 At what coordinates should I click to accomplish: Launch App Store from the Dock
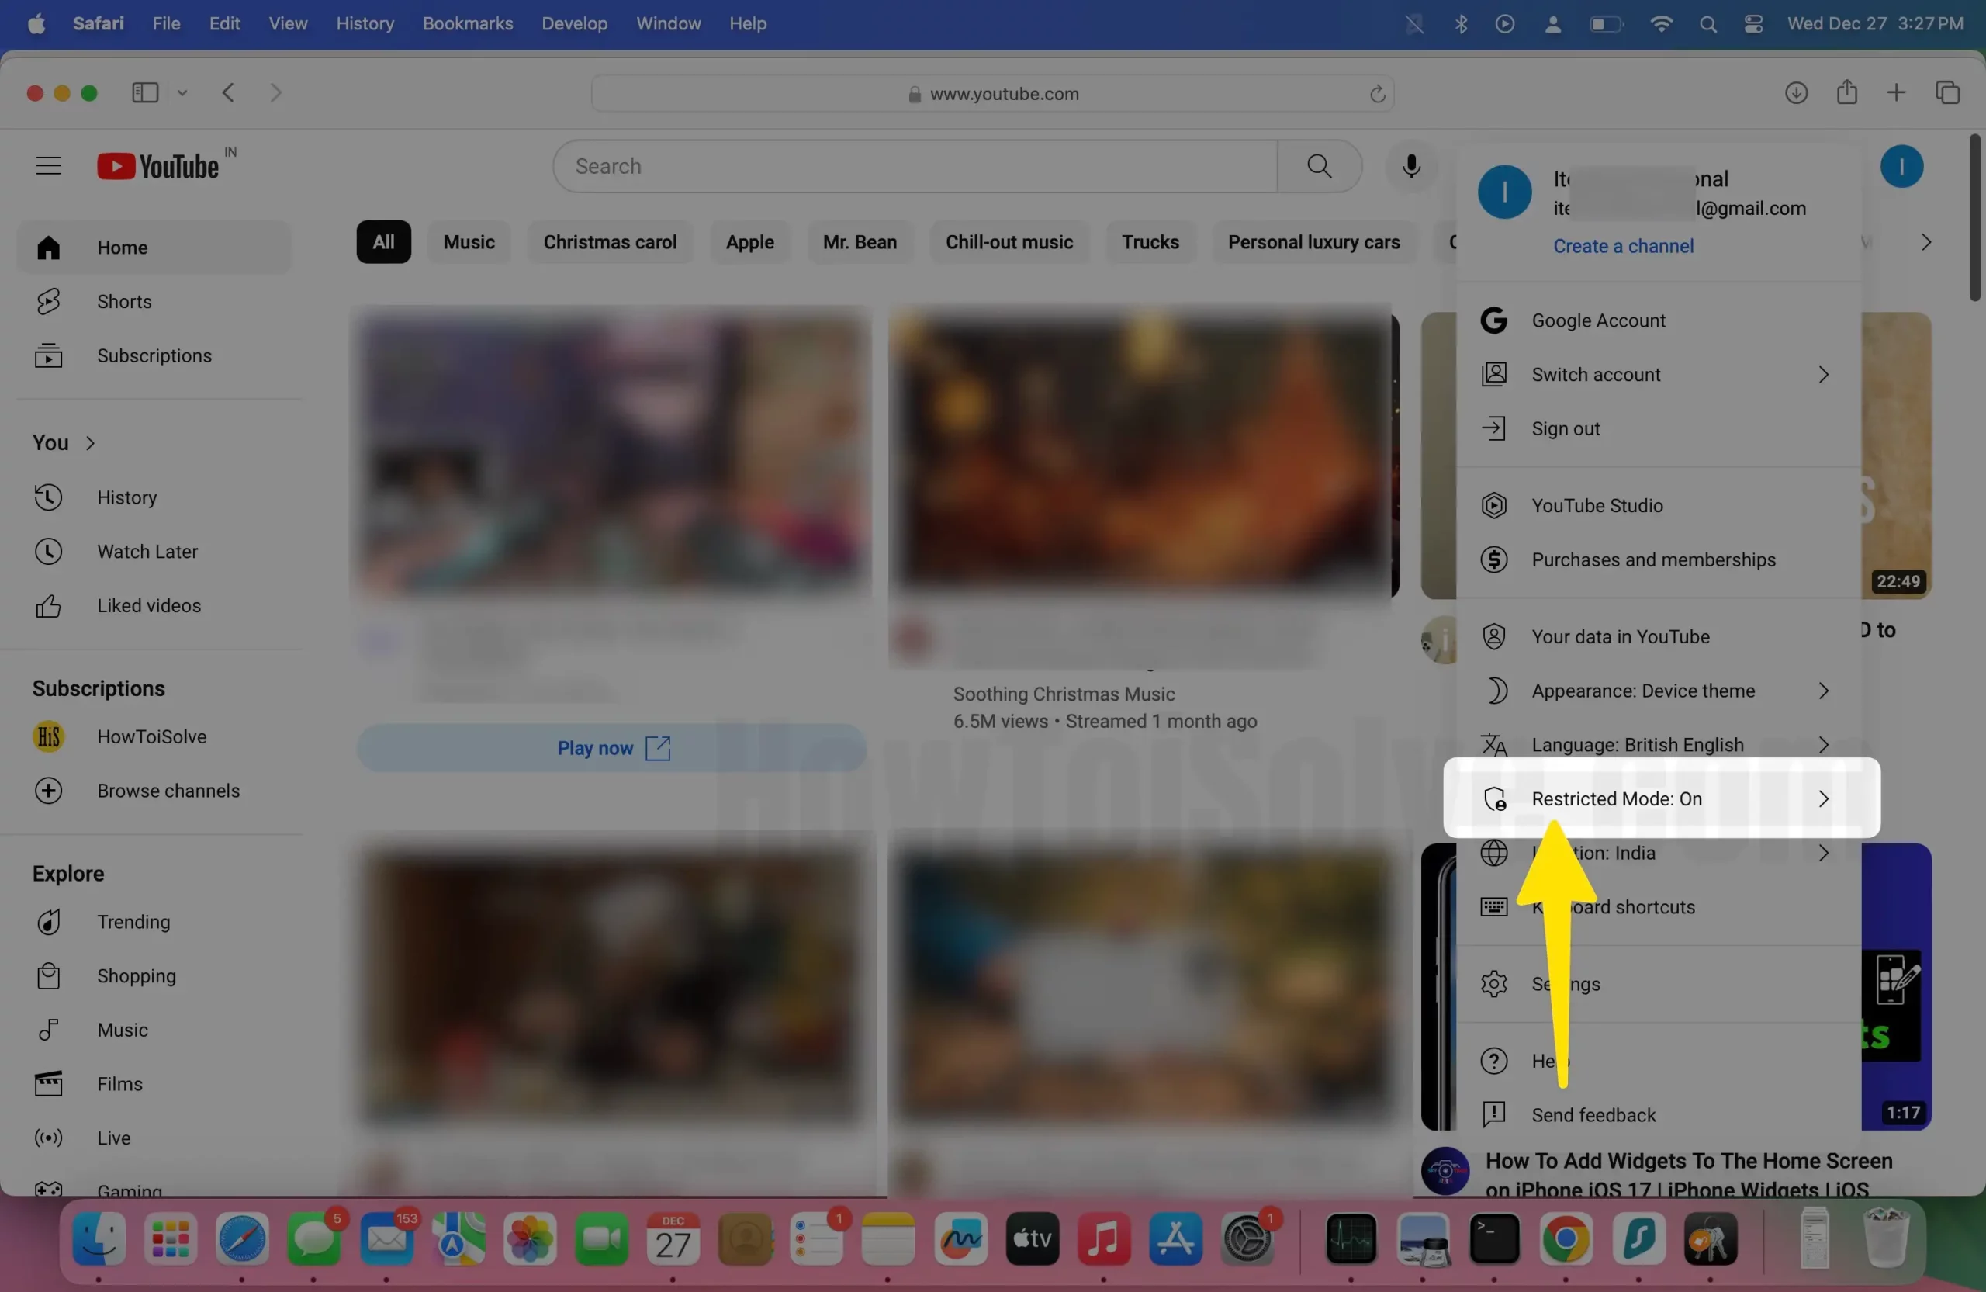pos(1176,1240)
